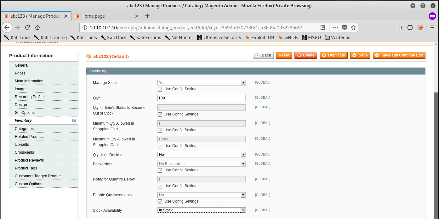Click the Qty input field
Viewport: 439px width, 219px height.
(x=202, y=98)
